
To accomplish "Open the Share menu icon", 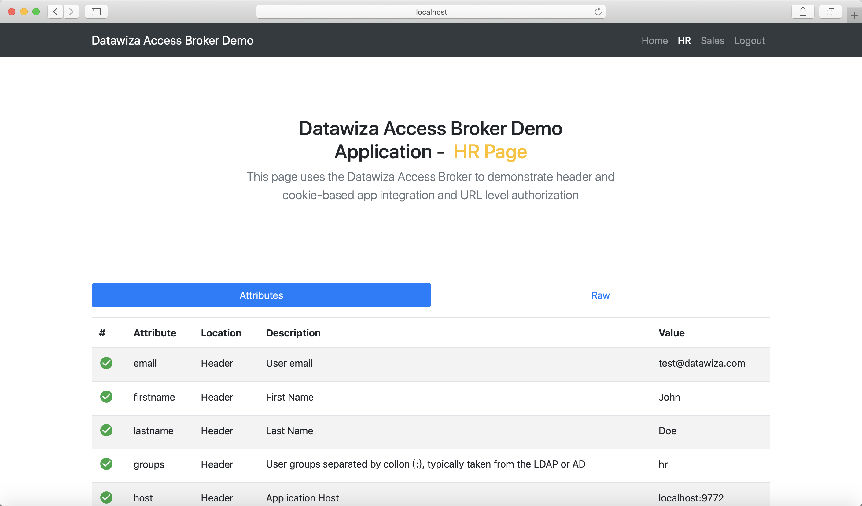I will (x=803, y=12).
